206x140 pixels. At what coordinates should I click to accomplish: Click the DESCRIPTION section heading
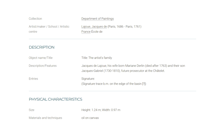coord(41,47)
